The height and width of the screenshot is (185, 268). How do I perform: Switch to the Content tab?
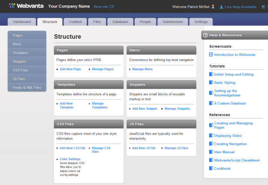pyautogui.click(x=75, y=22)
